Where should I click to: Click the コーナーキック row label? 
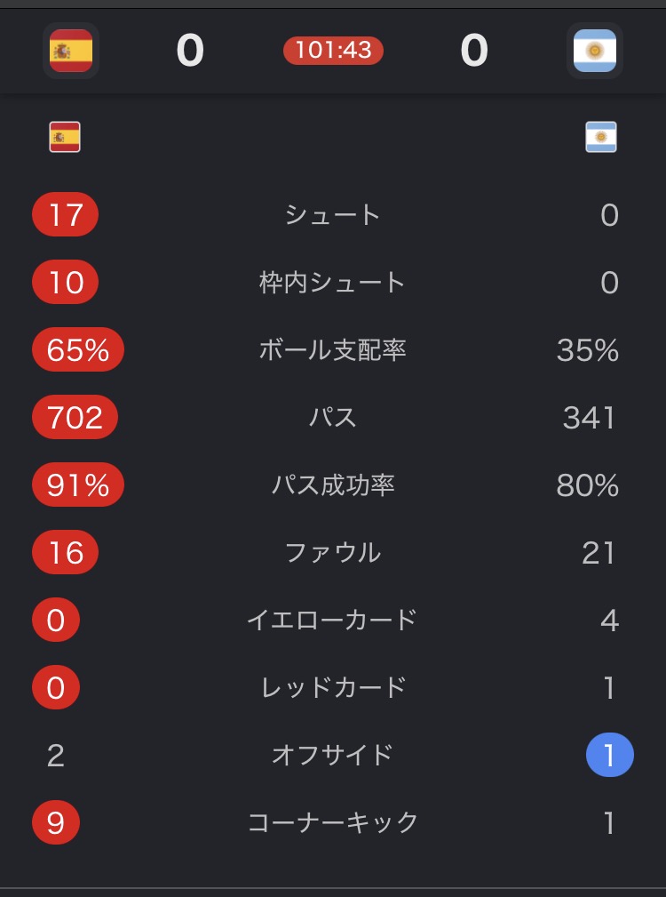(x=332, y=822)
